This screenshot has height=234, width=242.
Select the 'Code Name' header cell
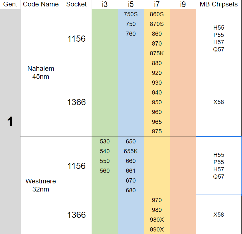[x=41, y=4]
